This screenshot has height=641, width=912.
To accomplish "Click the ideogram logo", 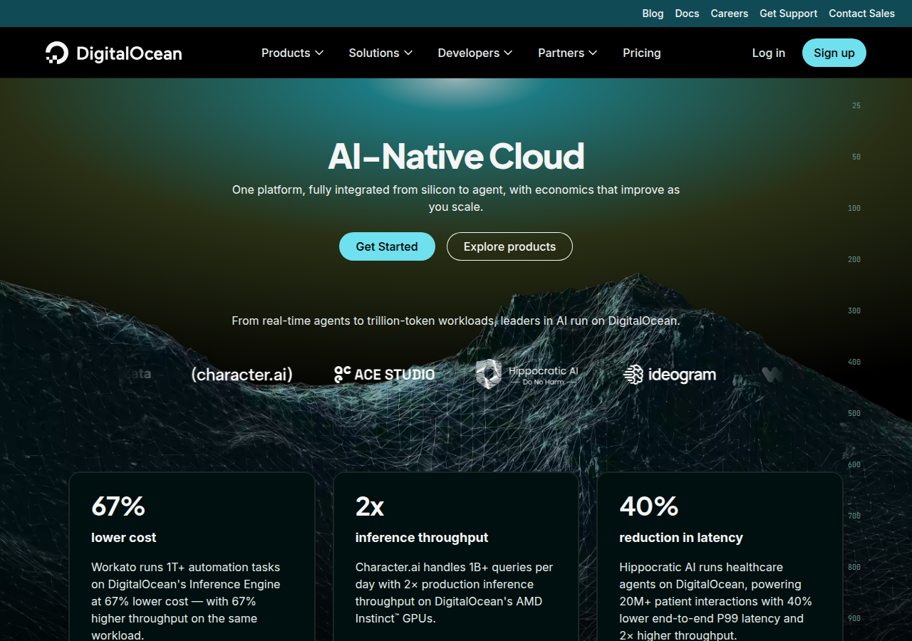I will 670,374.
